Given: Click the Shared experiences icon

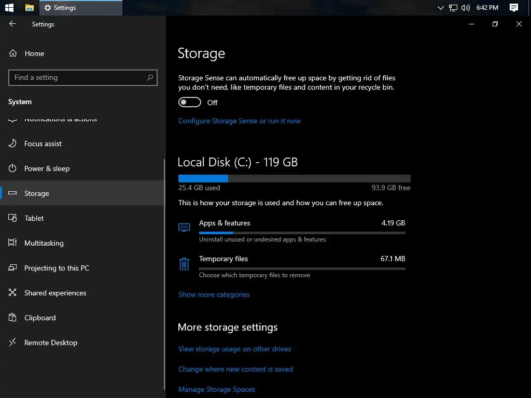Looking at the screenshot, I should point(12,292).
